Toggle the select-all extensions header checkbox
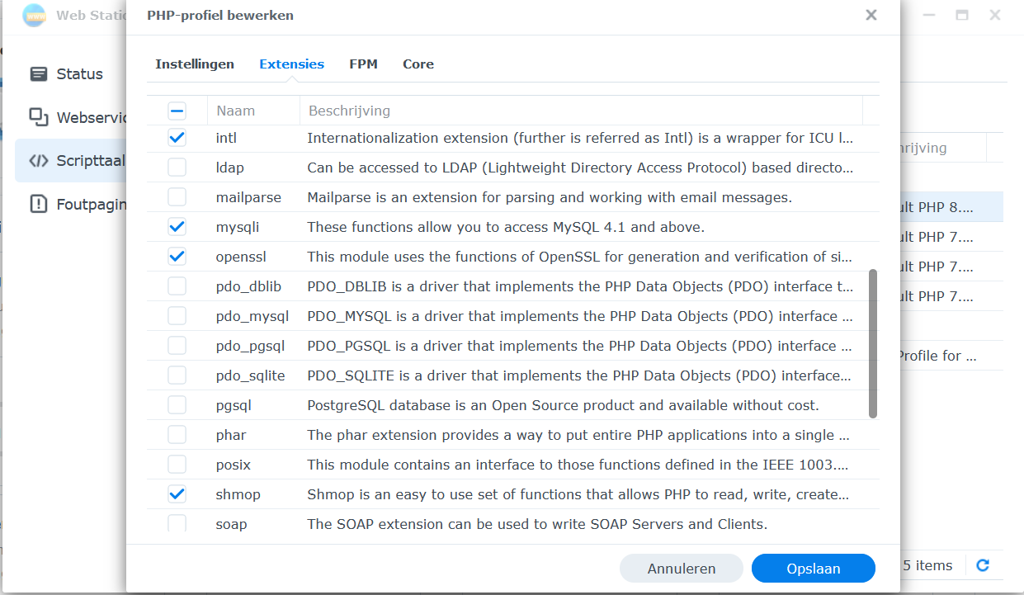The width and height of the screenshot is (1024, 595). [177, 111]
